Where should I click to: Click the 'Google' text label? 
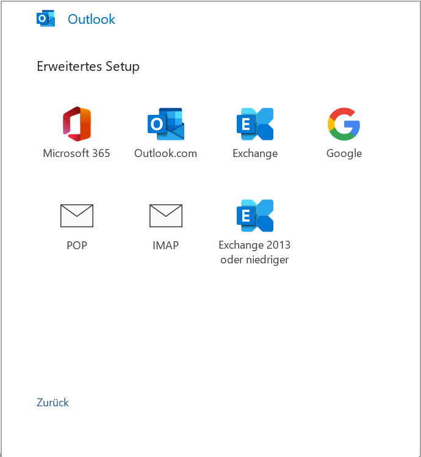click(344, 153)
